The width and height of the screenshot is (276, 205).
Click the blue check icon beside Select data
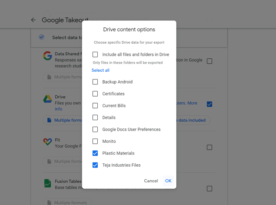point(42,37)
